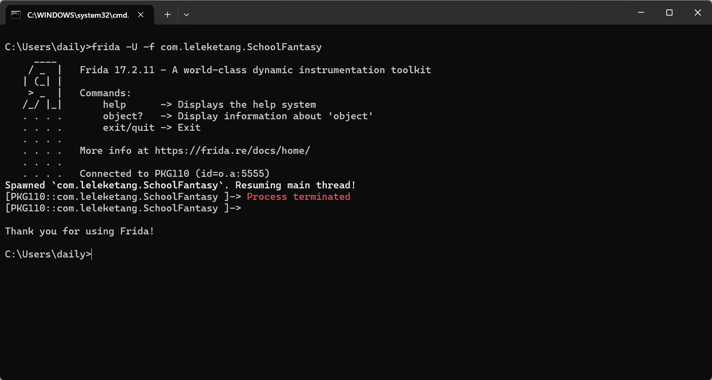Click the cmd icon in the tab
The width and height of the screenshot is (712, 380).
pyautogui.click(x=16, y=15)
